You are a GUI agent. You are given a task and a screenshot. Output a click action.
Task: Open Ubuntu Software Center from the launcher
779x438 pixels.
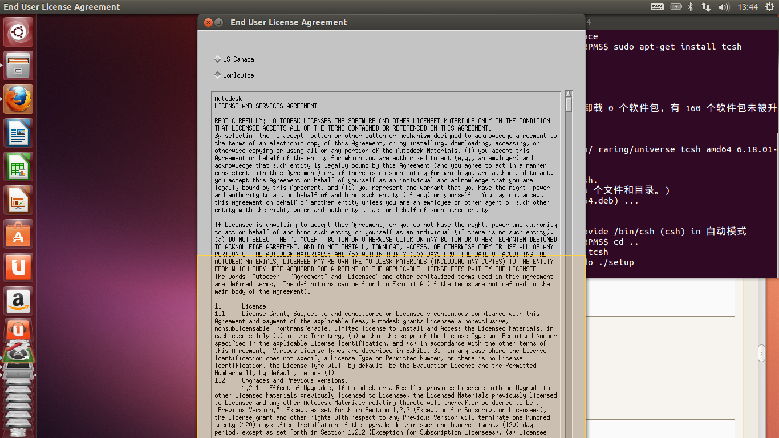coord(18,234)
